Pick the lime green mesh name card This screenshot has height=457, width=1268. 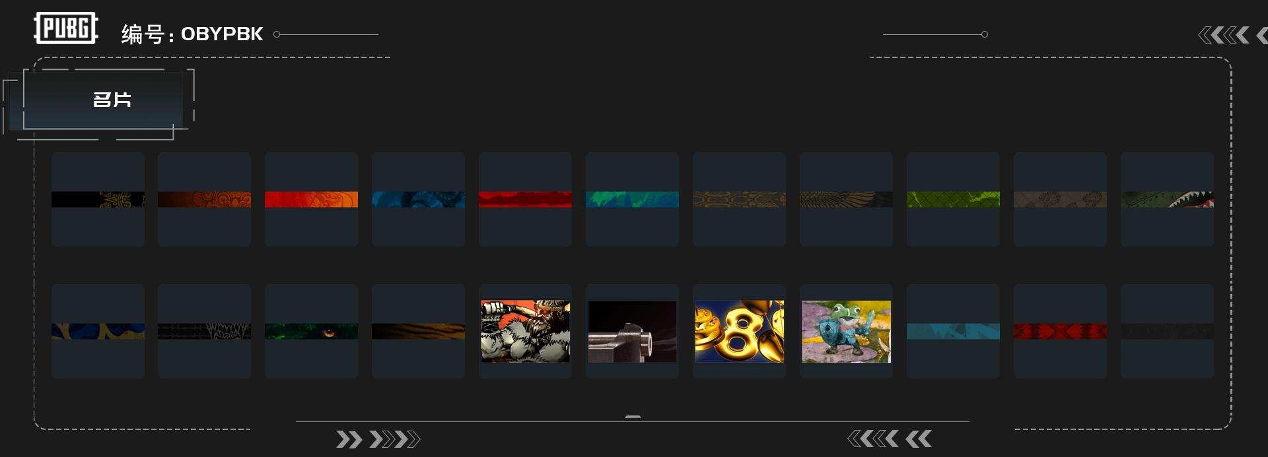point(954,199)
